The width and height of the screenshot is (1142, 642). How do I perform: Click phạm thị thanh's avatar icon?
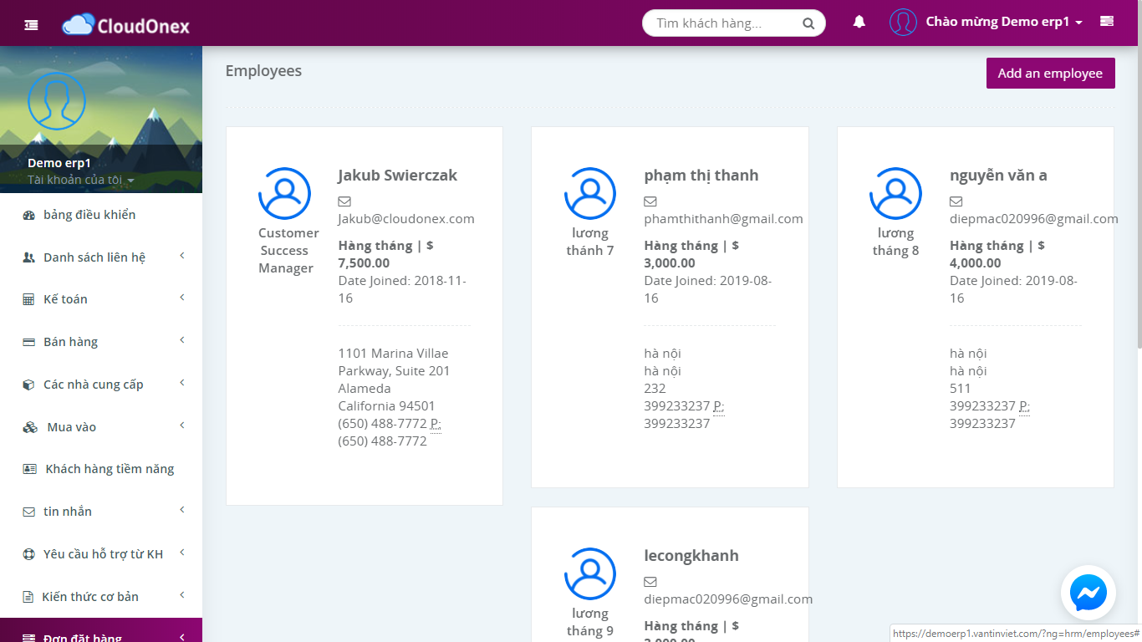[x=590, y=193]
